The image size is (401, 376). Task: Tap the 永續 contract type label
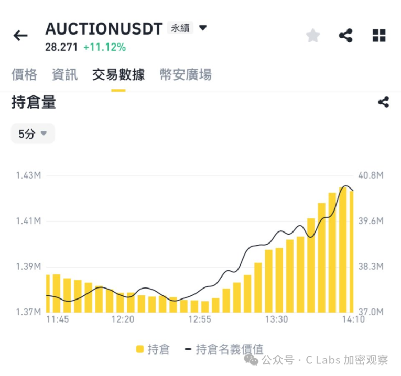(x=180, y=28)
